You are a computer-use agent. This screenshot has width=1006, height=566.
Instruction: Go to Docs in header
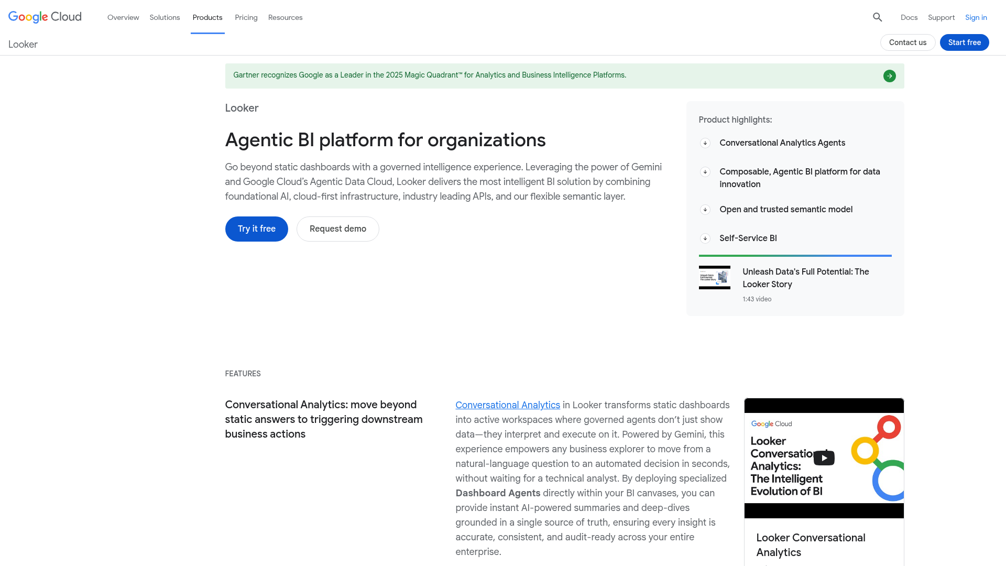[909, 17]
